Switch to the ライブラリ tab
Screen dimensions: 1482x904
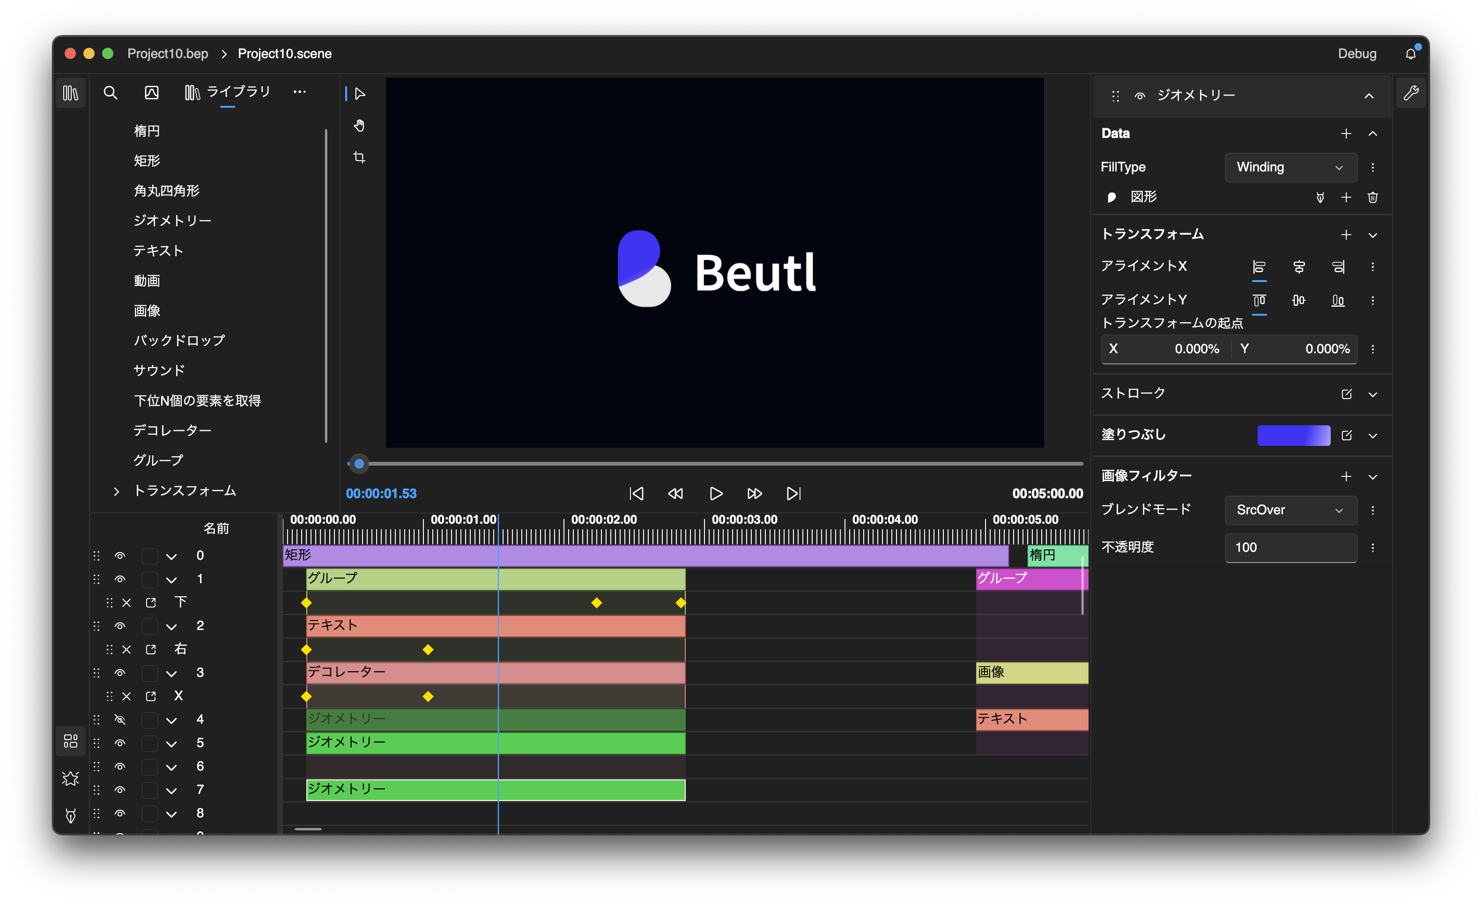click(227, 92)
